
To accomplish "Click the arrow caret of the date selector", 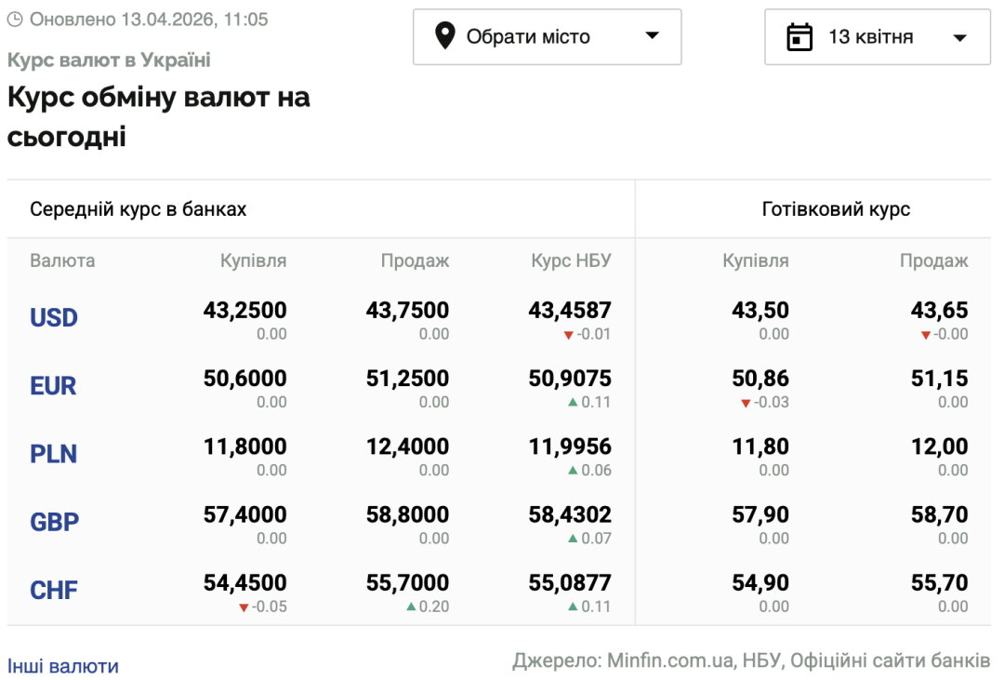I will coord(960,38).
